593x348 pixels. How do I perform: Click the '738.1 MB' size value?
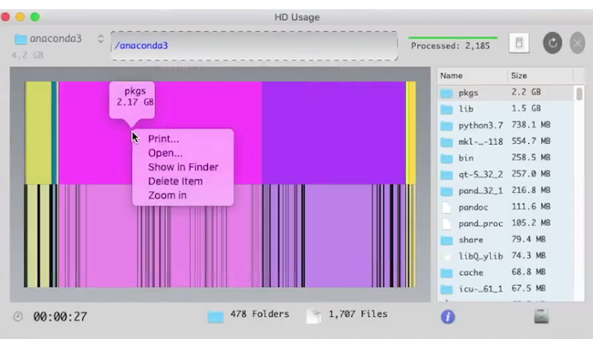coord(531,125)
